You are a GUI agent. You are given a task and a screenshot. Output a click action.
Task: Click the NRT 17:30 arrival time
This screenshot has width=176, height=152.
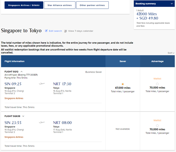pos(62,84)
